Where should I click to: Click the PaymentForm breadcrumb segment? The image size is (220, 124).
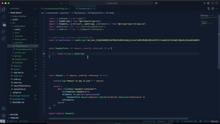point(97,13)
